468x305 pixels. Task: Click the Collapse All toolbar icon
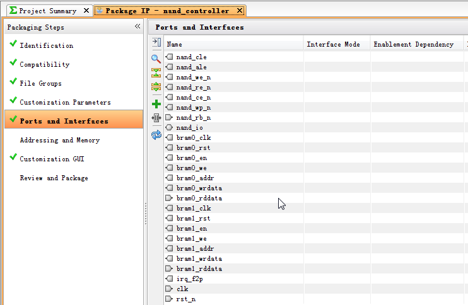[x=156, y=72]
